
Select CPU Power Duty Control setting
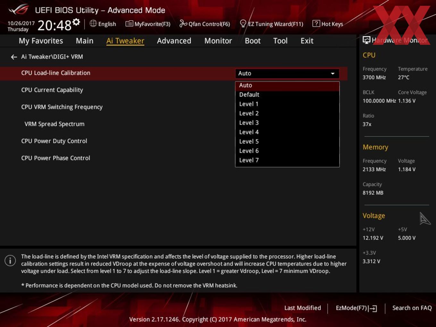[54, 141]
